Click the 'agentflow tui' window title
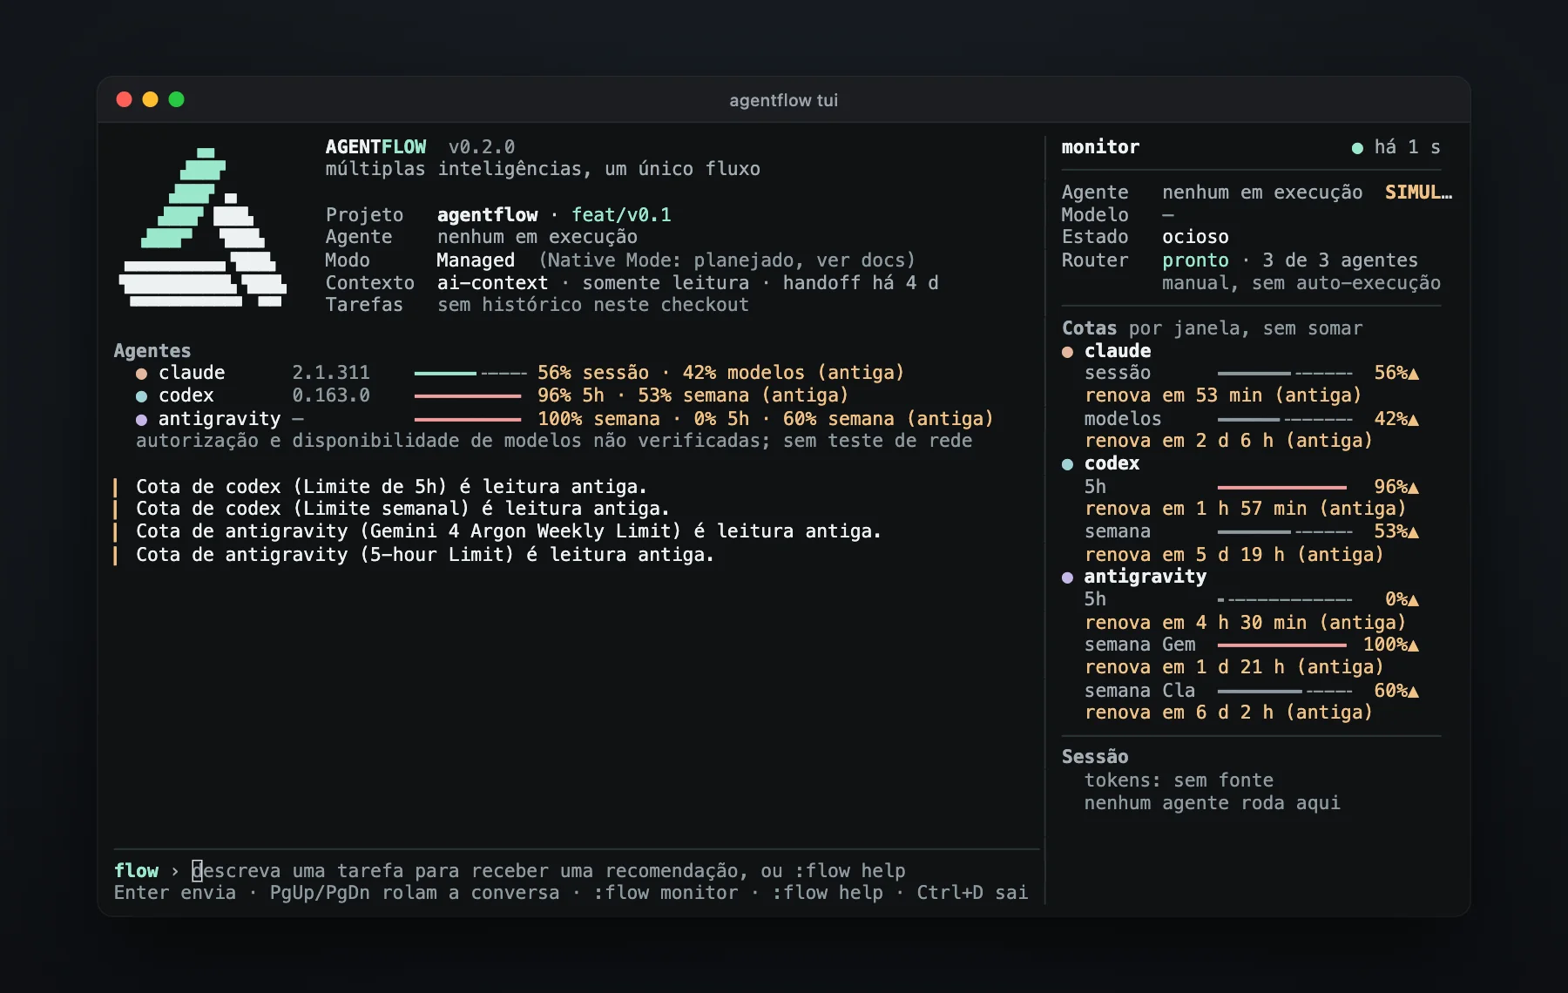The height and width of the screenshot is (993, 1568). click(784, 100)
